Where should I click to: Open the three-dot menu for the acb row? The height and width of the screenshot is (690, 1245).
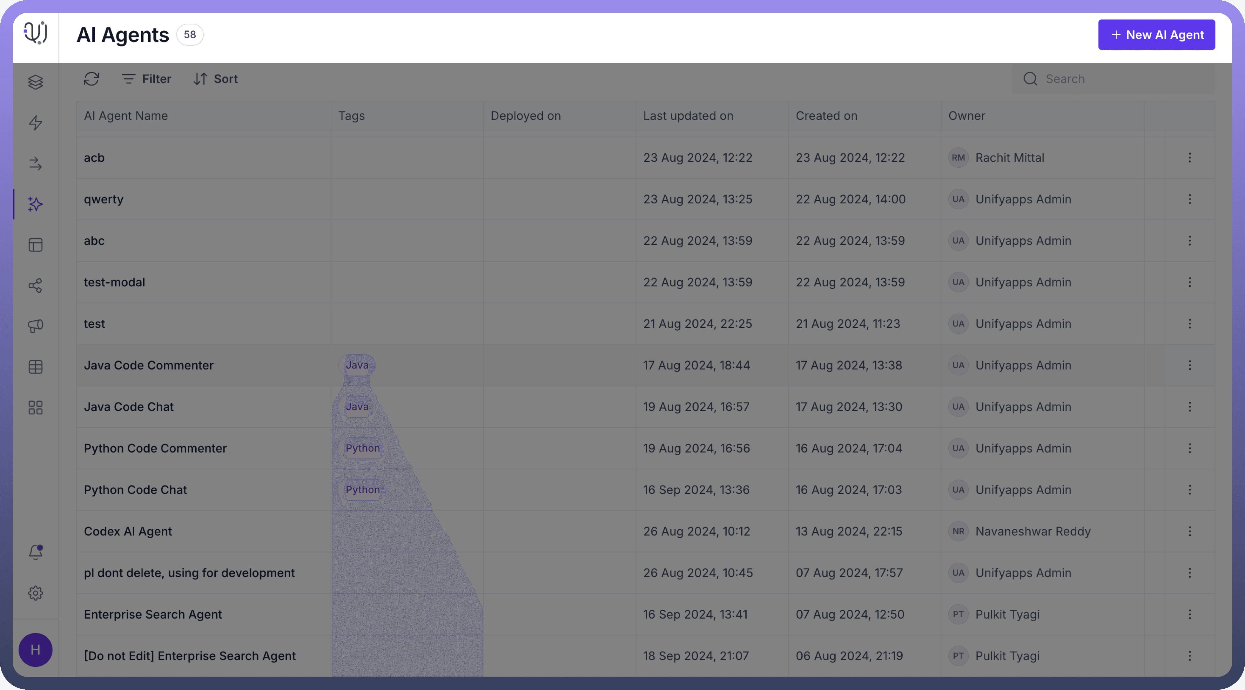1189,157
